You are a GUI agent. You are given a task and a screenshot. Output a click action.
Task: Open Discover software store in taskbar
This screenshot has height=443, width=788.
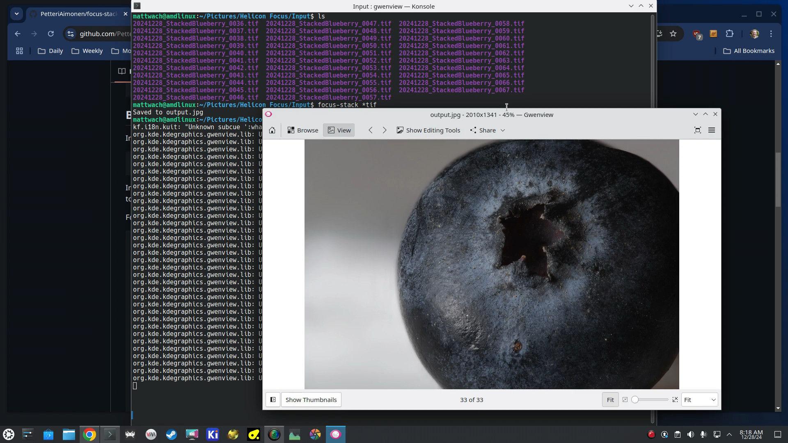coord(48,434)
